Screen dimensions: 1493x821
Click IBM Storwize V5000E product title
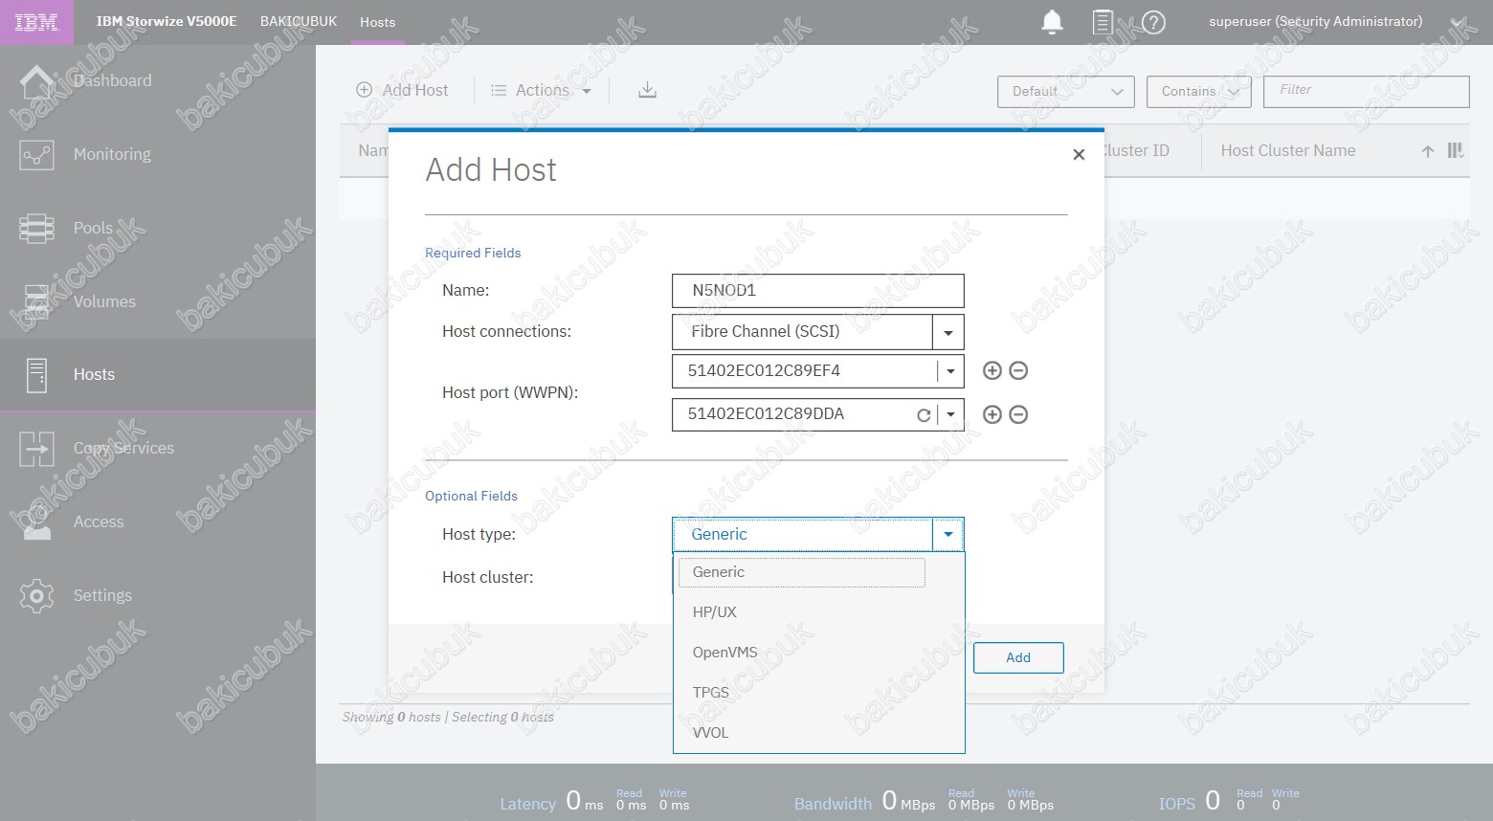[x=167, y=21]
